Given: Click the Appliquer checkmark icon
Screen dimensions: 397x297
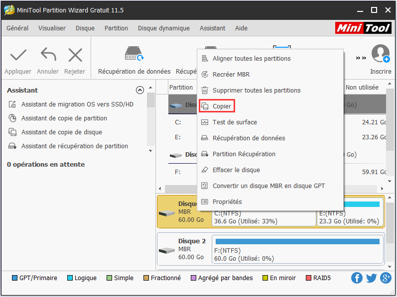Looking at the screenshot, I should coord(18,55).
